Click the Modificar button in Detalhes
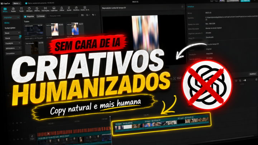 253,74
